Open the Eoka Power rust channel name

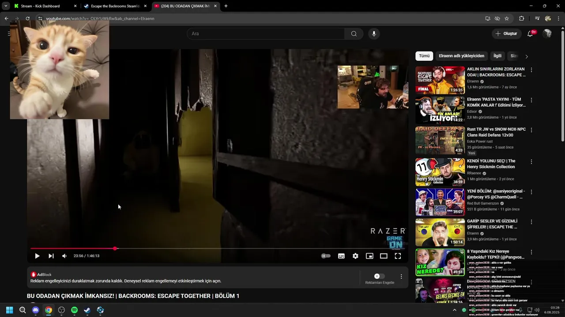pos(480,141)
